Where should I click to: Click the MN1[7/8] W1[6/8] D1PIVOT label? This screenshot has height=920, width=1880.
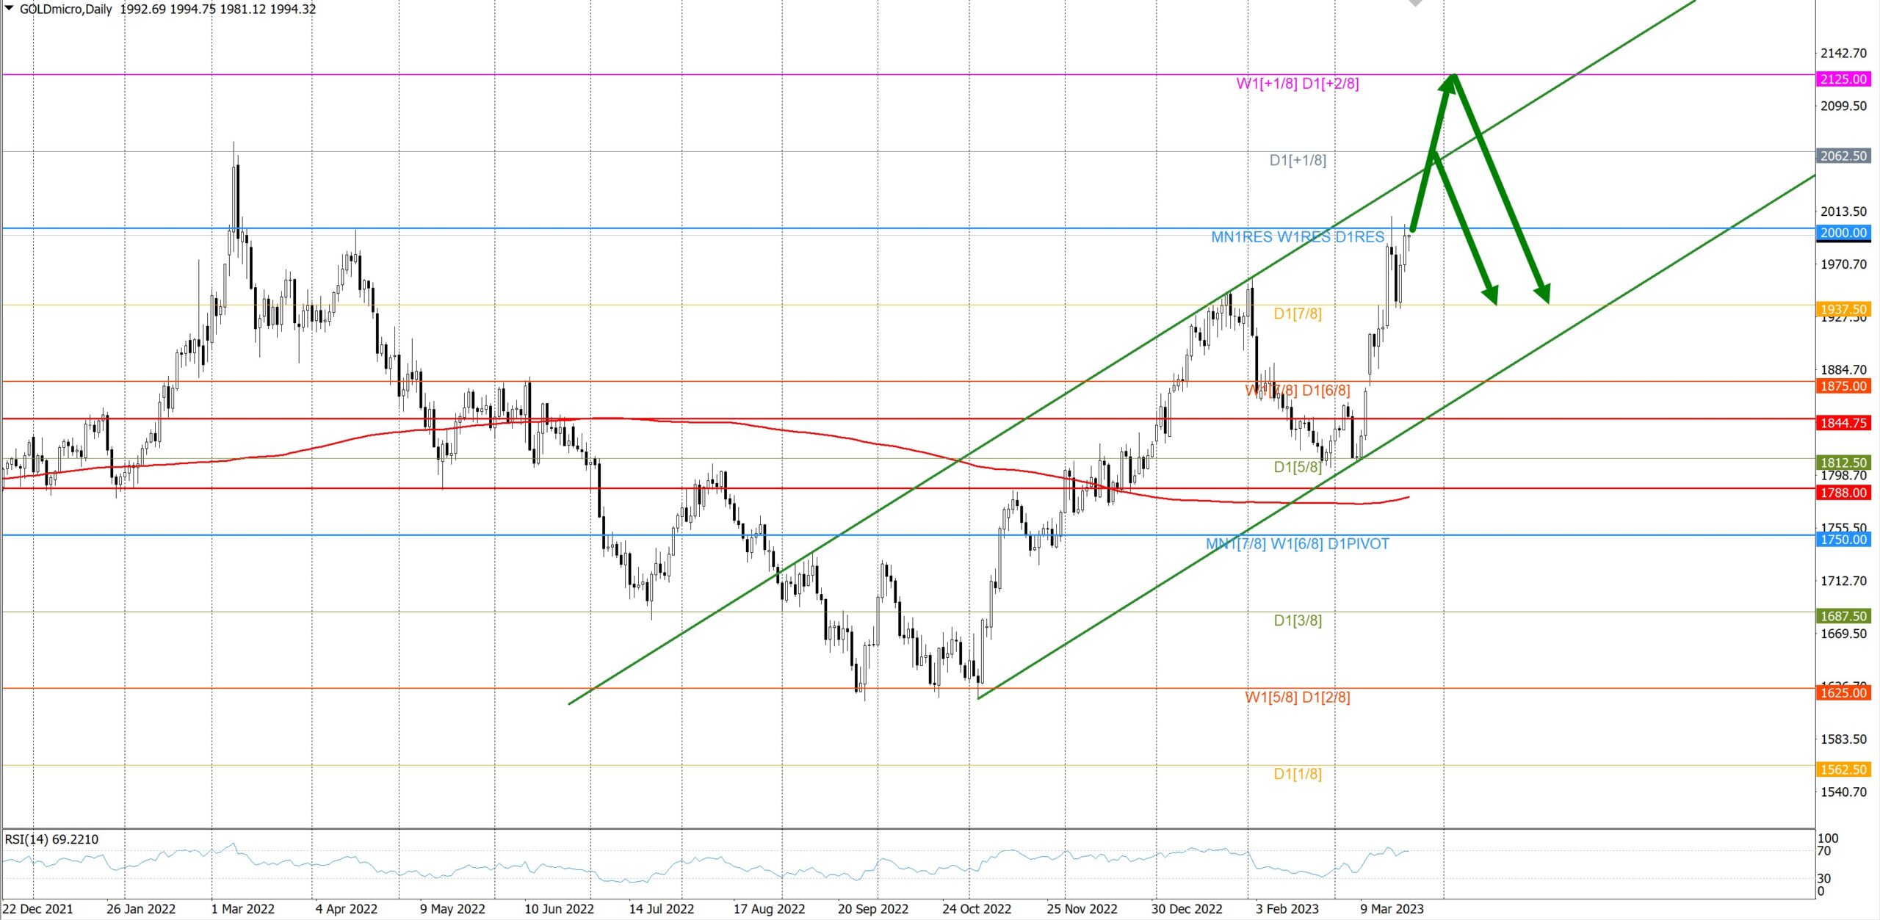tap(1297, 544)
